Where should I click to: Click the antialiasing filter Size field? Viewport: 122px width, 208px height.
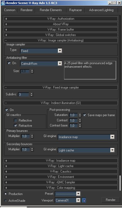point(25,71)
